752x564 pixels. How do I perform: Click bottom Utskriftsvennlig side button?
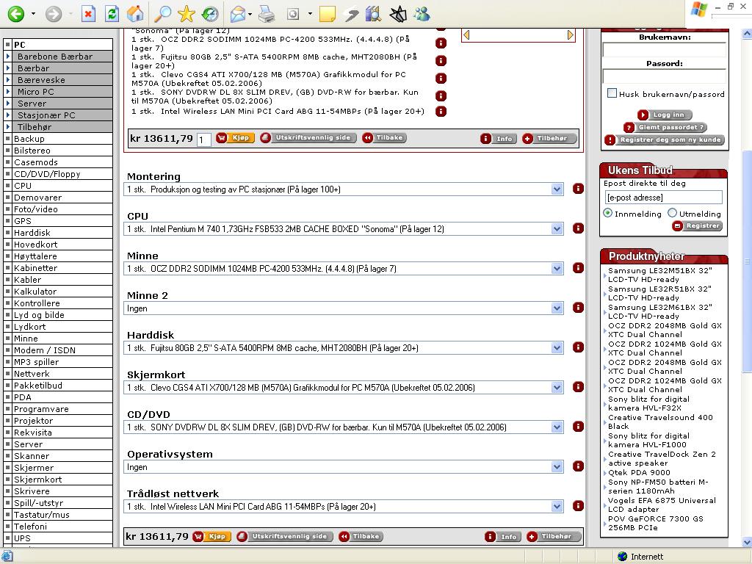pos(285,536)
